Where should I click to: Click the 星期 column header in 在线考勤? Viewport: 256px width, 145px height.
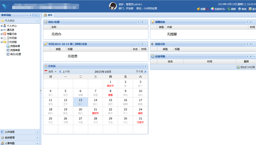246,61
